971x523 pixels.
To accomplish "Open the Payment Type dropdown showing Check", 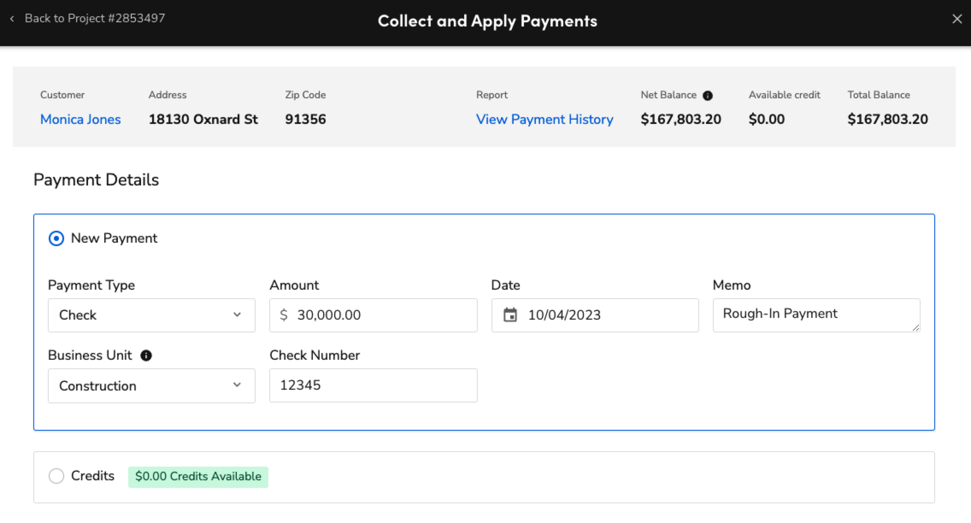I will (x=152, y=315).
